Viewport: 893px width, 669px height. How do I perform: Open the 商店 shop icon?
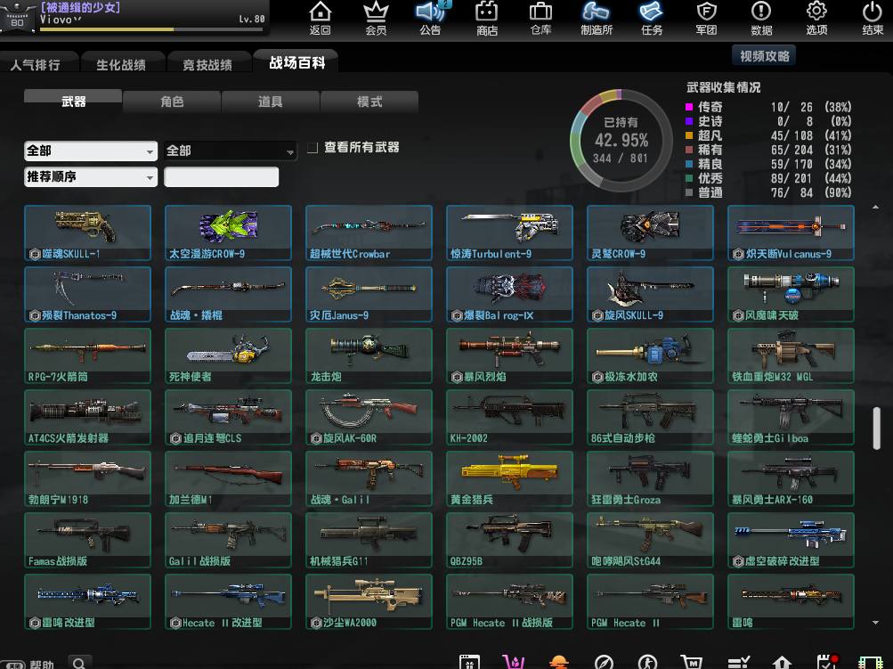point(486,18)
